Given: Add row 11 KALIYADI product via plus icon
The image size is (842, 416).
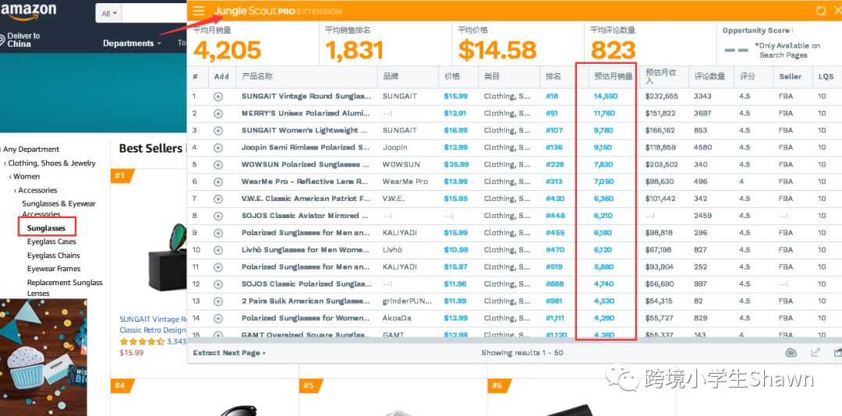Looking at the screenshot, I should pyautogui.click(x=218, y=267).
